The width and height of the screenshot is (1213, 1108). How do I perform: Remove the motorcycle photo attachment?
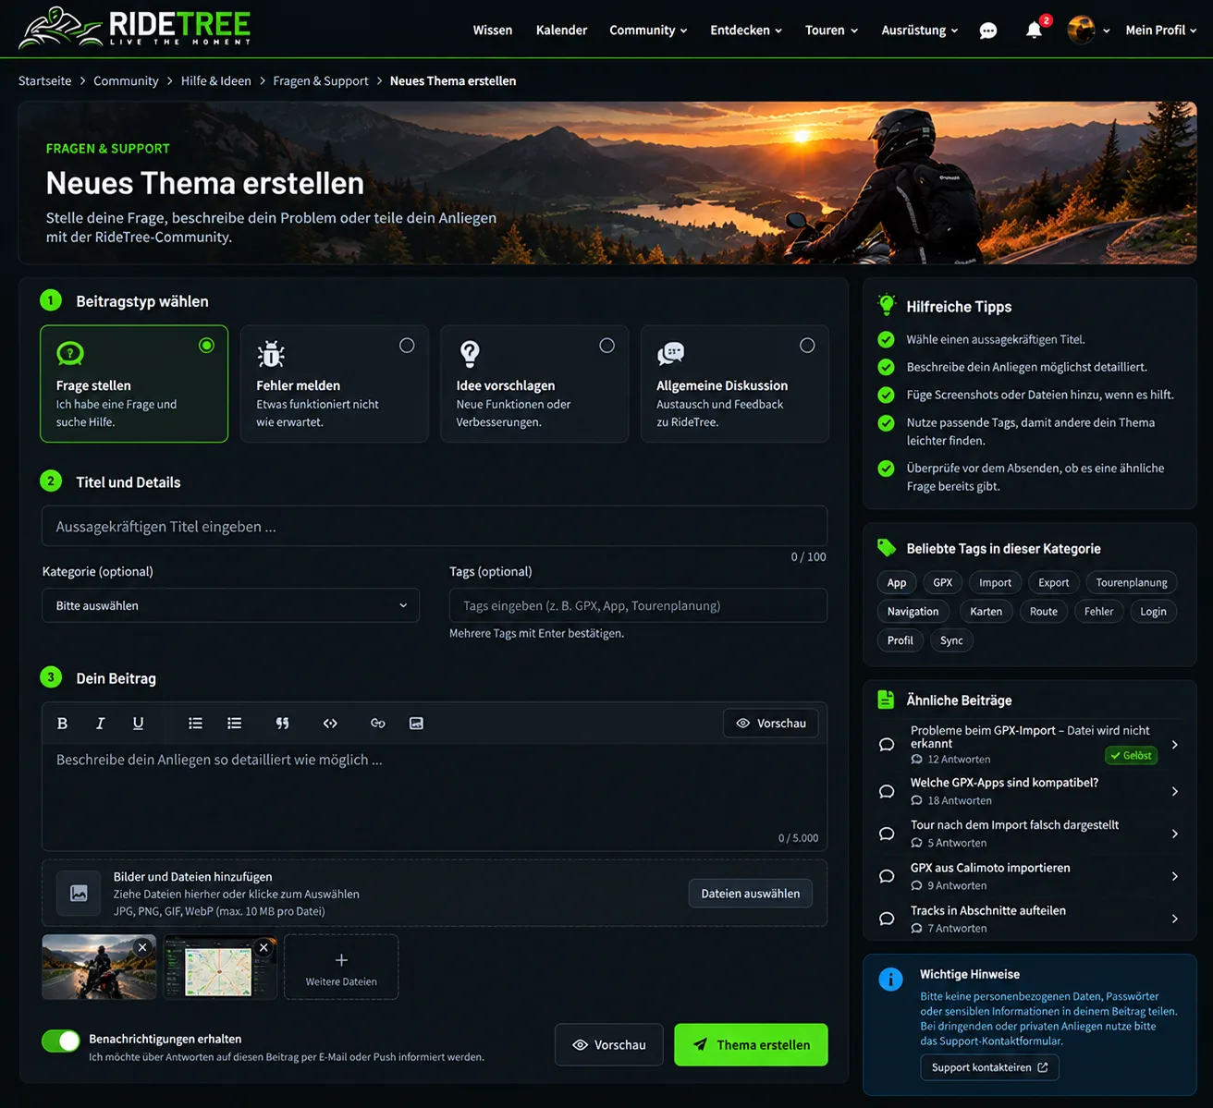tap(142, 947)
